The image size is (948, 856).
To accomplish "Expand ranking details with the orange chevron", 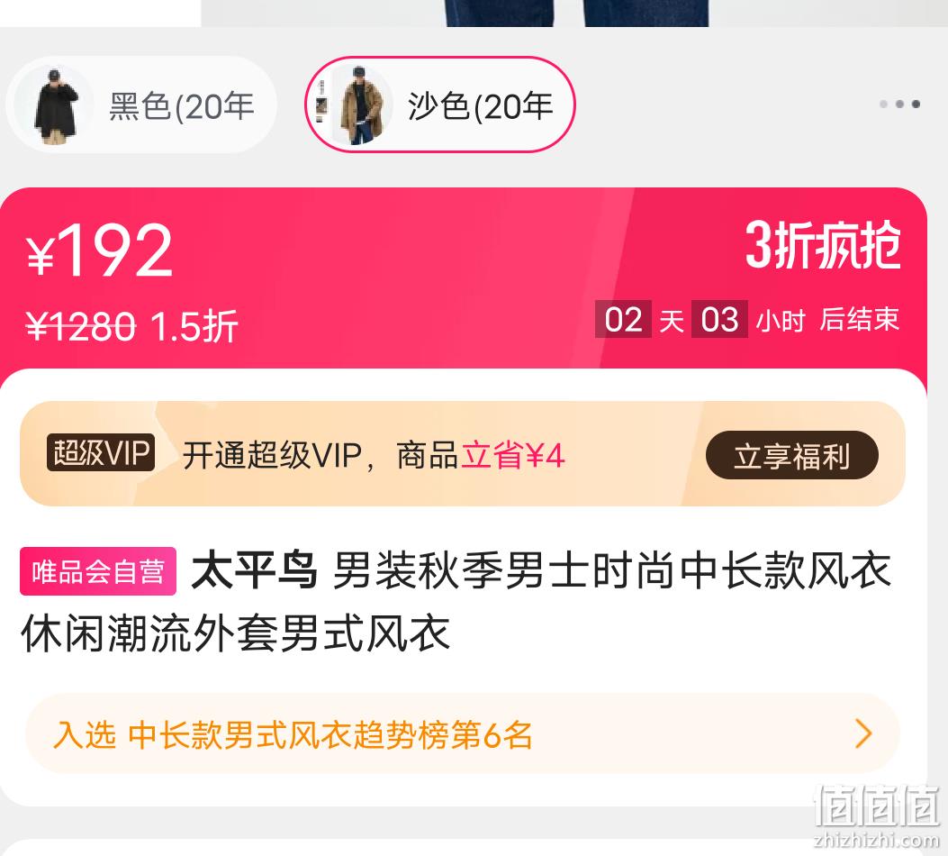I will click(864, 733).
